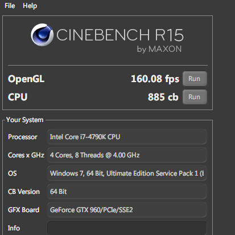Click the CPU test label
The image size is (235, 235).
pyautogui.click(x=18, y=97)
